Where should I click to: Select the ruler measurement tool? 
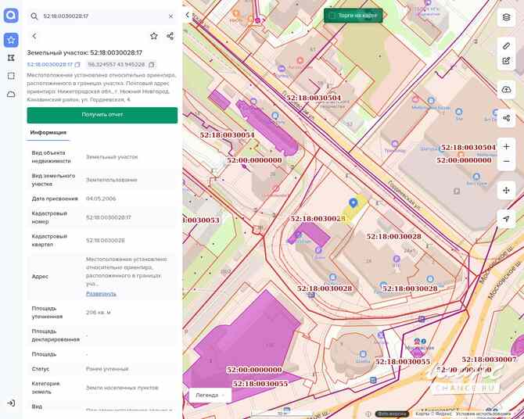click(x=506, y=46)
